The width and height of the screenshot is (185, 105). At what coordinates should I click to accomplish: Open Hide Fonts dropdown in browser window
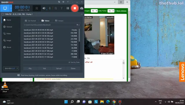coord(111,11)
